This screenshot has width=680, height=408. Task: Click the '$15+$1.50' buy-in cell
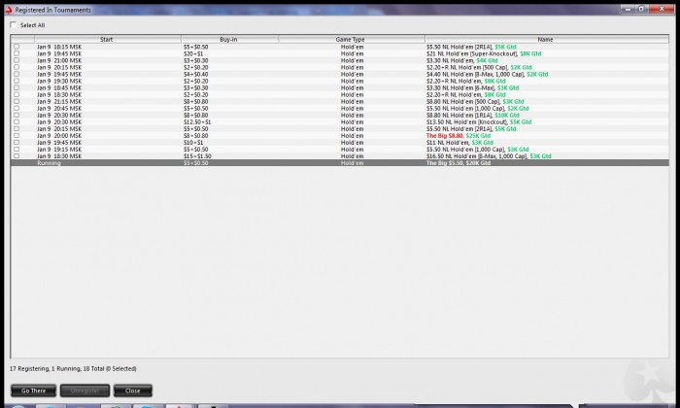197,156
